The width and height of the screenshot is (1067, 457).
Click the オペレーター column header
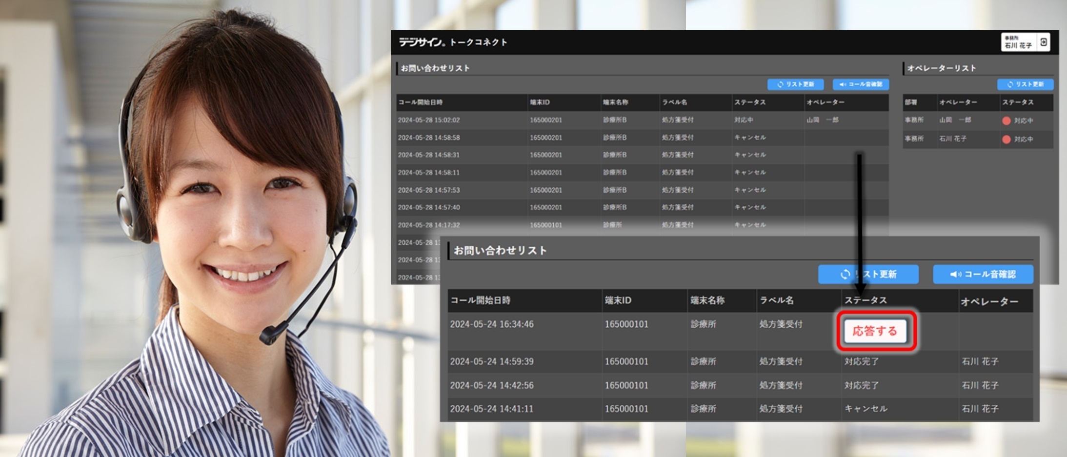(x=991, y=300)
